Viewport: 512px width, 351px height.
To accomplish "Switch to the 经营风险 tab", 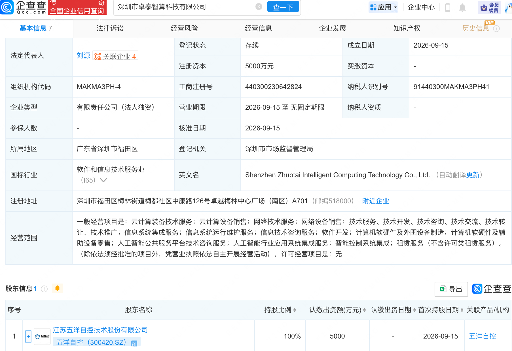I will [x=184, y=28].
